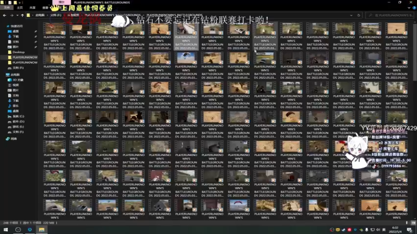417x234 pixels.
Task: Open 图片 under 此电脑
Action: (x=16, y=90)
